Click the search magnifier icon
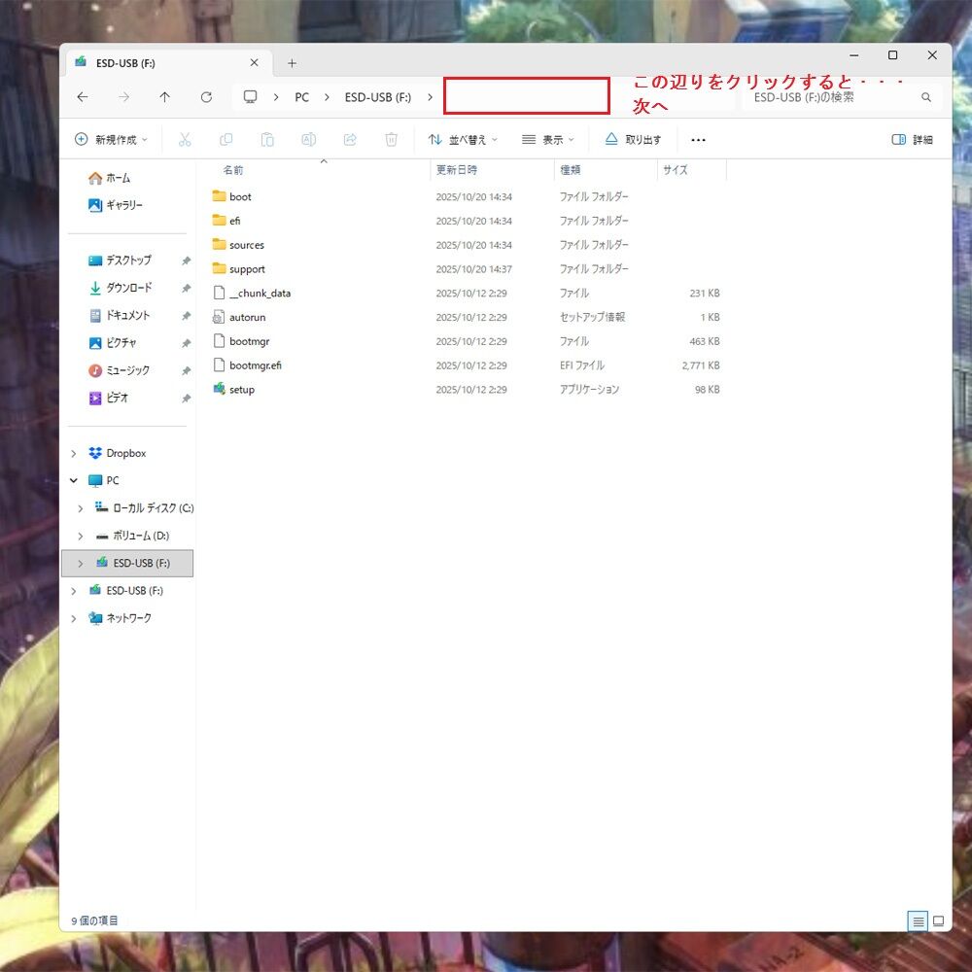The width and height of the screenshot is (972, 972). 926,97
